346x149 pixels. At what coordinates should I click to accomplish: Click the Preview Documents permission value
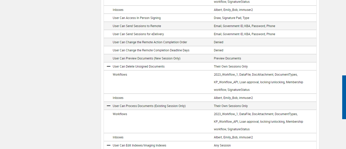tap(227, 58)
